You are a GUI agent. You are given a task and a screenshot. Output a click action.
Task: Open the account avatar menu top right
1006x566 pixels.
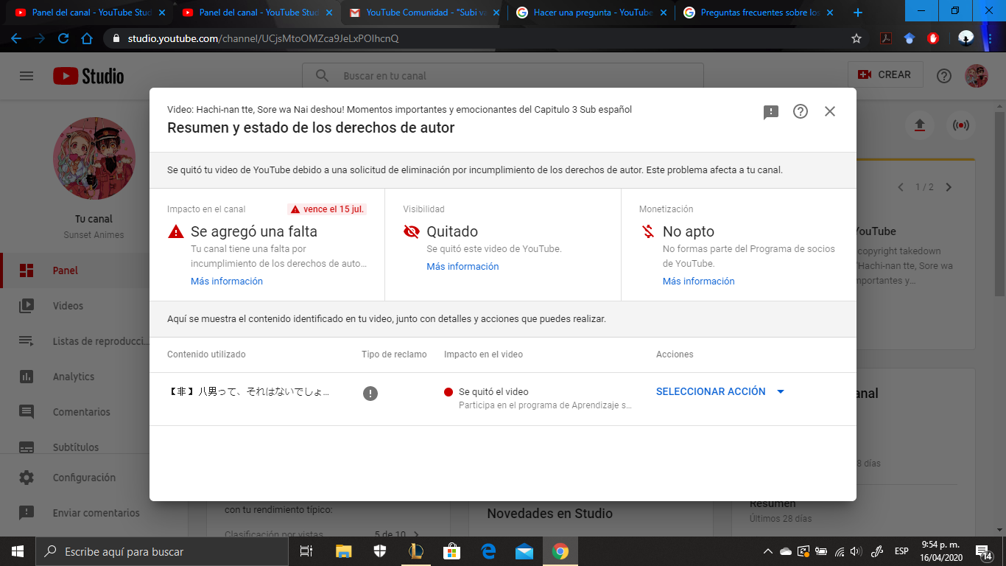click(x=977, y=76)
